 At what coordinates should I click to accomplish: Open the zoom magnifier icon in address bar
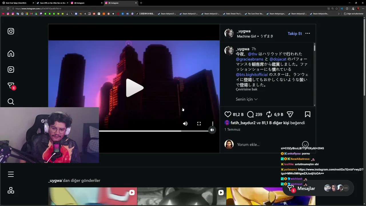coord(332,9)
